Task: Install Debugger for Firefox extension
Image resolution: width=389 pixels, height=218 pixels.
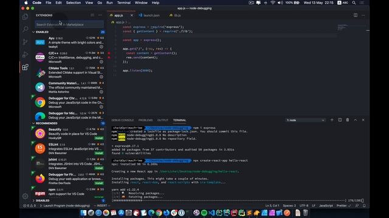Action: point(99,183)
